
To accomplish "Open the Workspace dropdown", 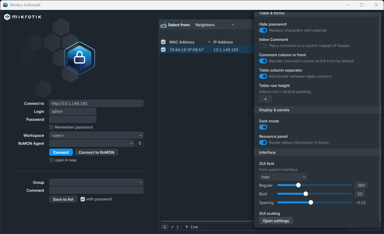I will [96, 136].
